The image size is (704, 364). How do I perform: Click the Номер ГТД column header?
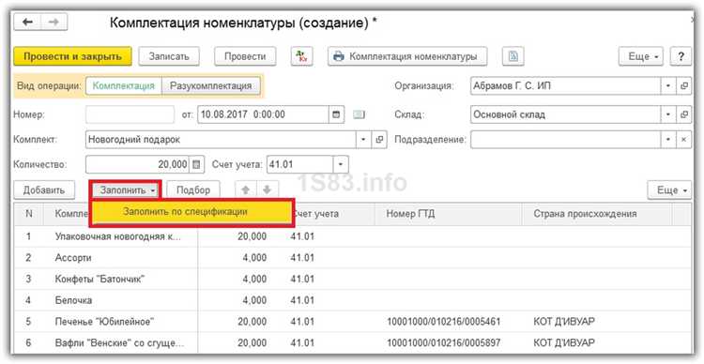coord(449,214)
